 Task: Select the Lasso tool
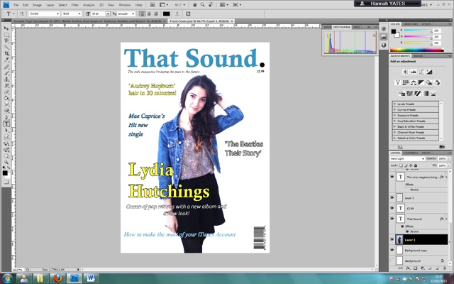[x=6, y=40]
